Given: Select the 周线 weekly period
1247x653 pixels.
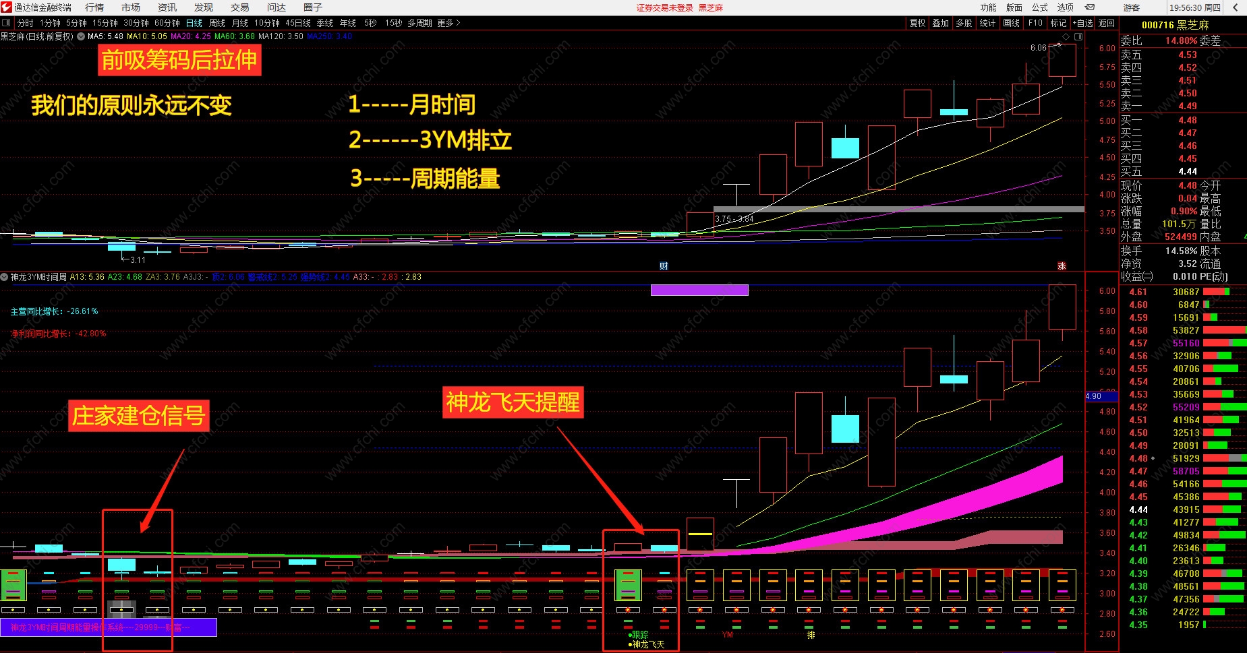Looking at the screenshot, I should pos(217,23).
